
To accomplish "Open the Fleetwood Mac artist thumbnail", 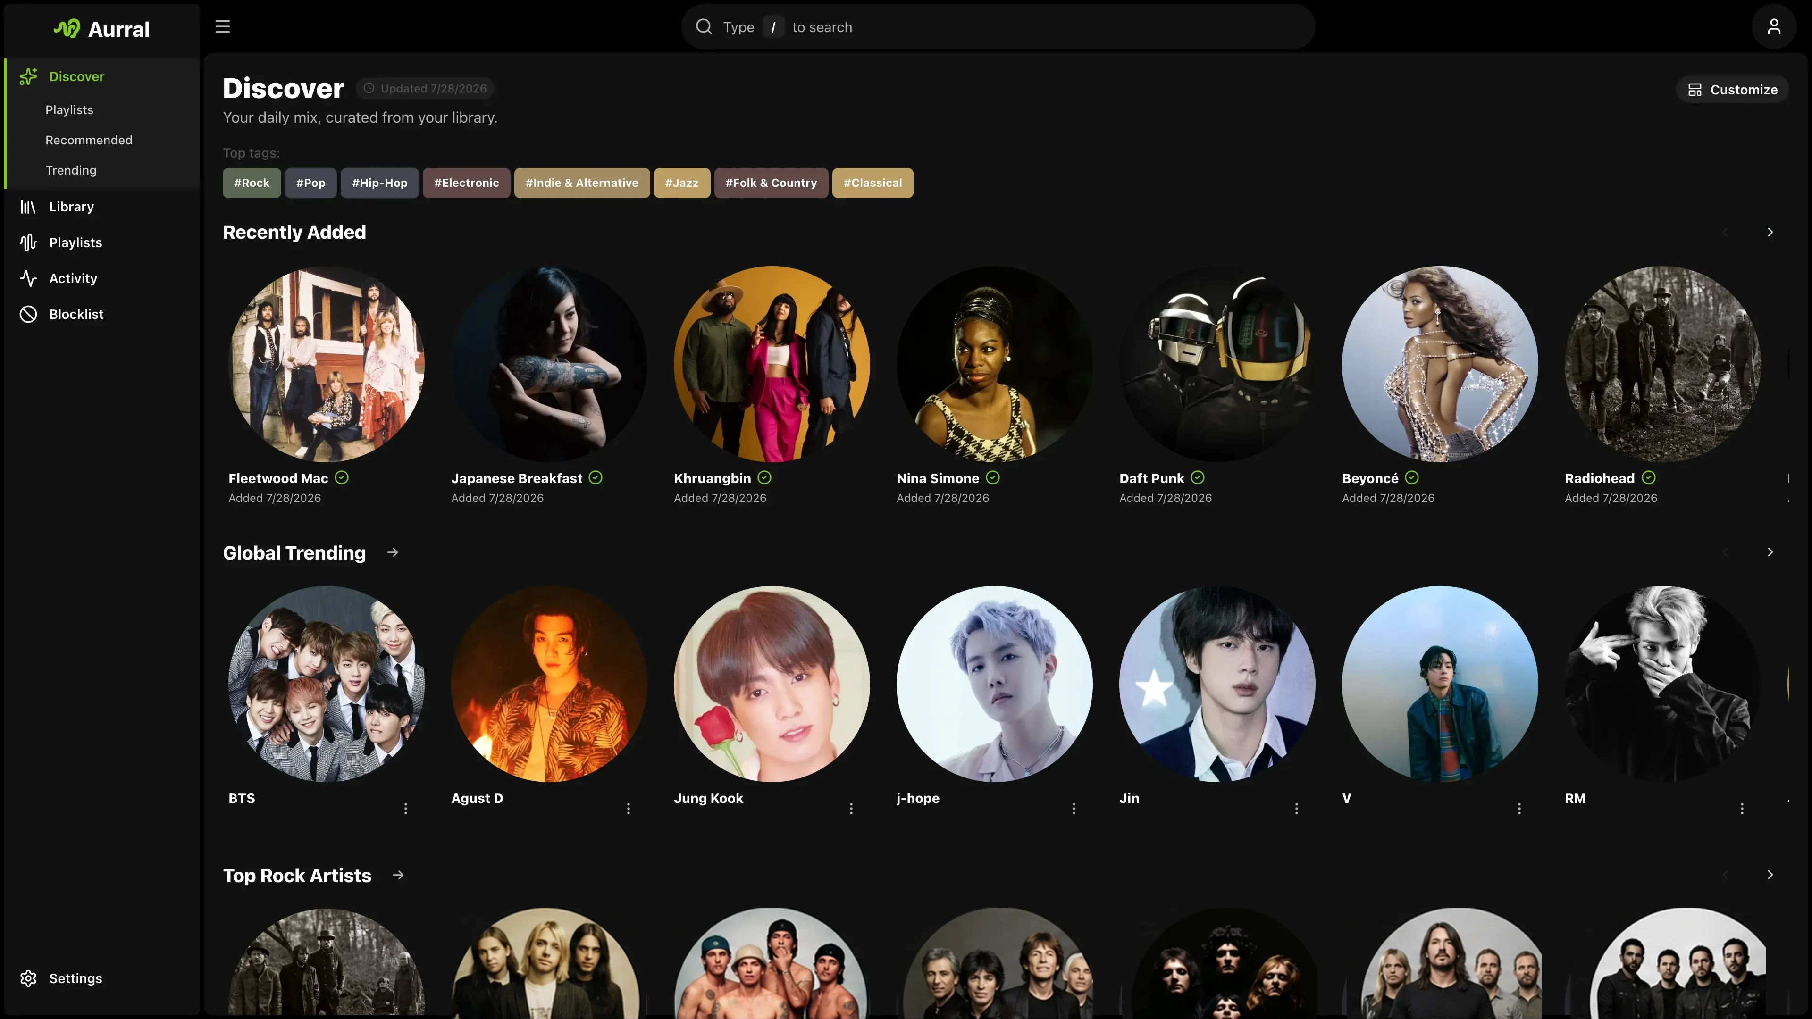I will coord(327,364).
